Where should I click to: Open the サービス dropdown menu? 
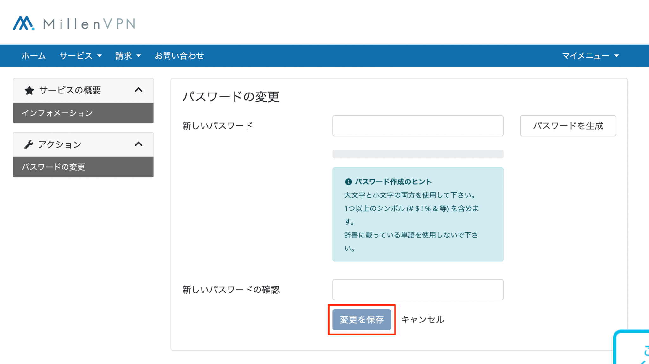81,56
